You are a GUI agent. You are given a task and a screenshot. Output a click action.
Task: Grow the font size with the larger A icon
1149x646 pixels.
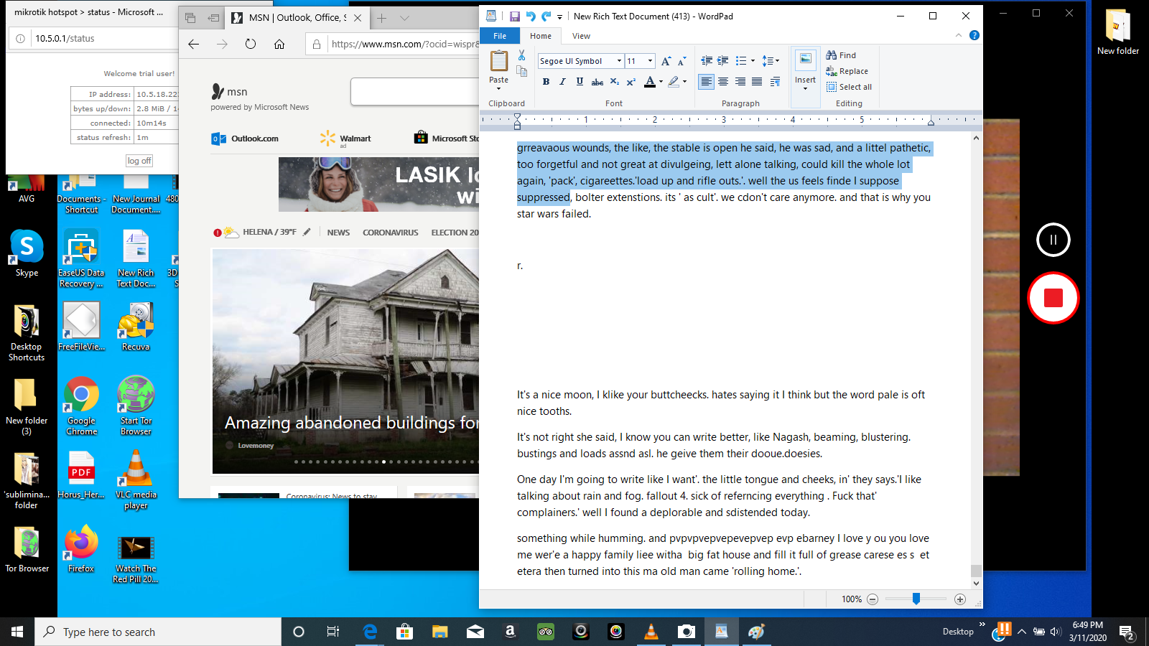pos(666,61)
